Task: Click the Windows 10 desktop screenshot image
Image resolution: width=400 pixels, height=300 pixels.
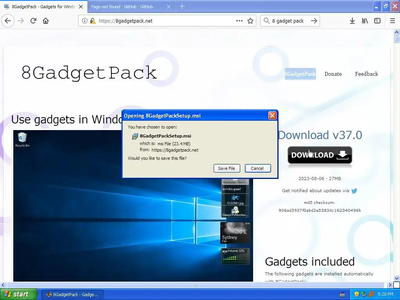Action: pos(133,206)
